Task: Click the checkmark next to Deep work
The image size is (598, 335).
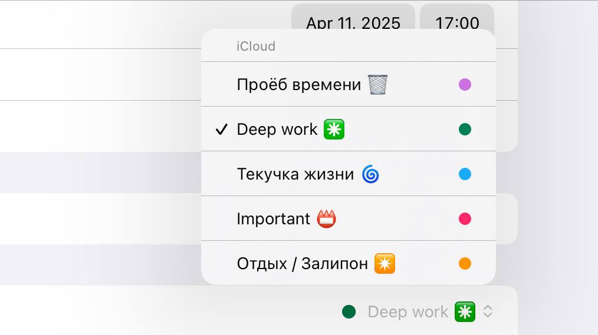Action: 221,130
